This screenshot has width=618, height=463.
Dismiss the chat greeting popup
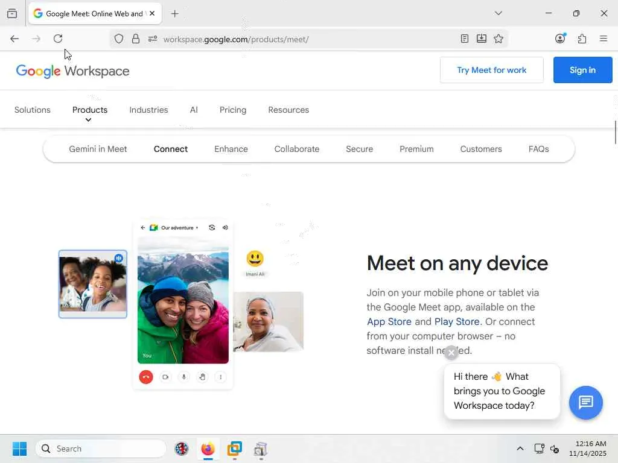(x=451, y=353)
